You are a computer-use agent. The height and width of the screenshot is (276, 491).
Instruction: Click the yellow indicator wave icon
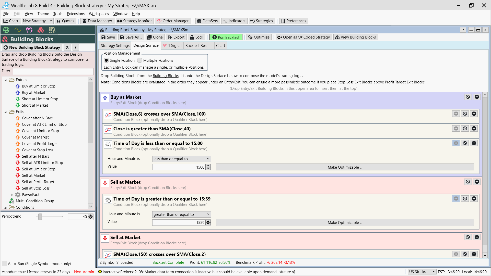[x=18, y=30]
